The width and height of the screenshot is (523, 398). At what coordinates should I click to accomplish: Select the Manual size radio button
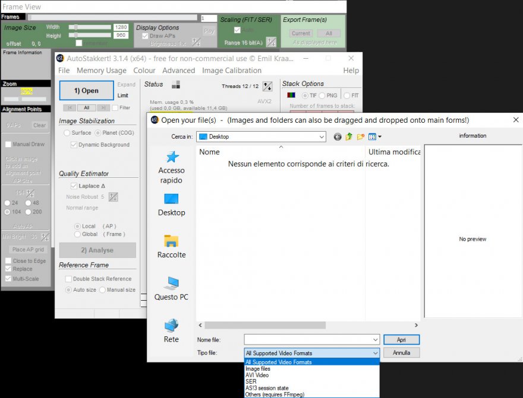tap(102, 290)
